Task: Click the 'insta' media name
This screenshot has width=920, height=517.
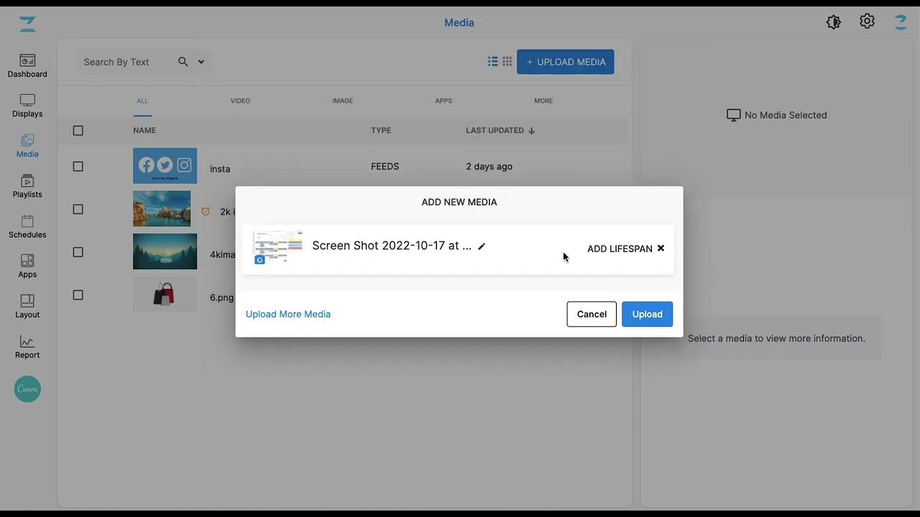Action: [220, 169]
